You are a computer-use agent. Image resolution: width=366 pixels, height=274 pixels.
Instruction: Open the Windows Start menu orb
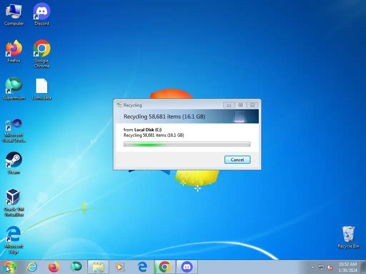point(10,267)
